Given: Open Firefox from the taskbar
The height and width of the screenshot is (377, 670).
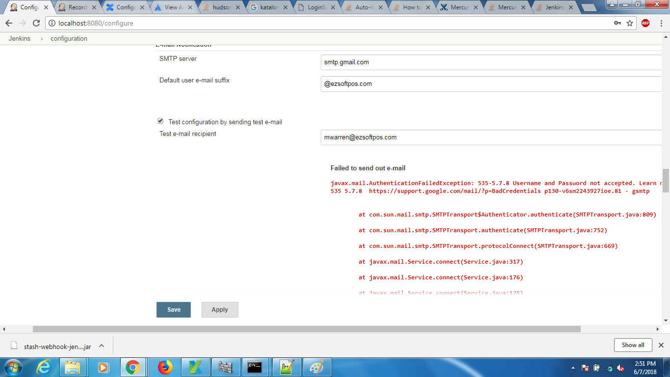Looking at the screenshot, I should pos(165,367).
